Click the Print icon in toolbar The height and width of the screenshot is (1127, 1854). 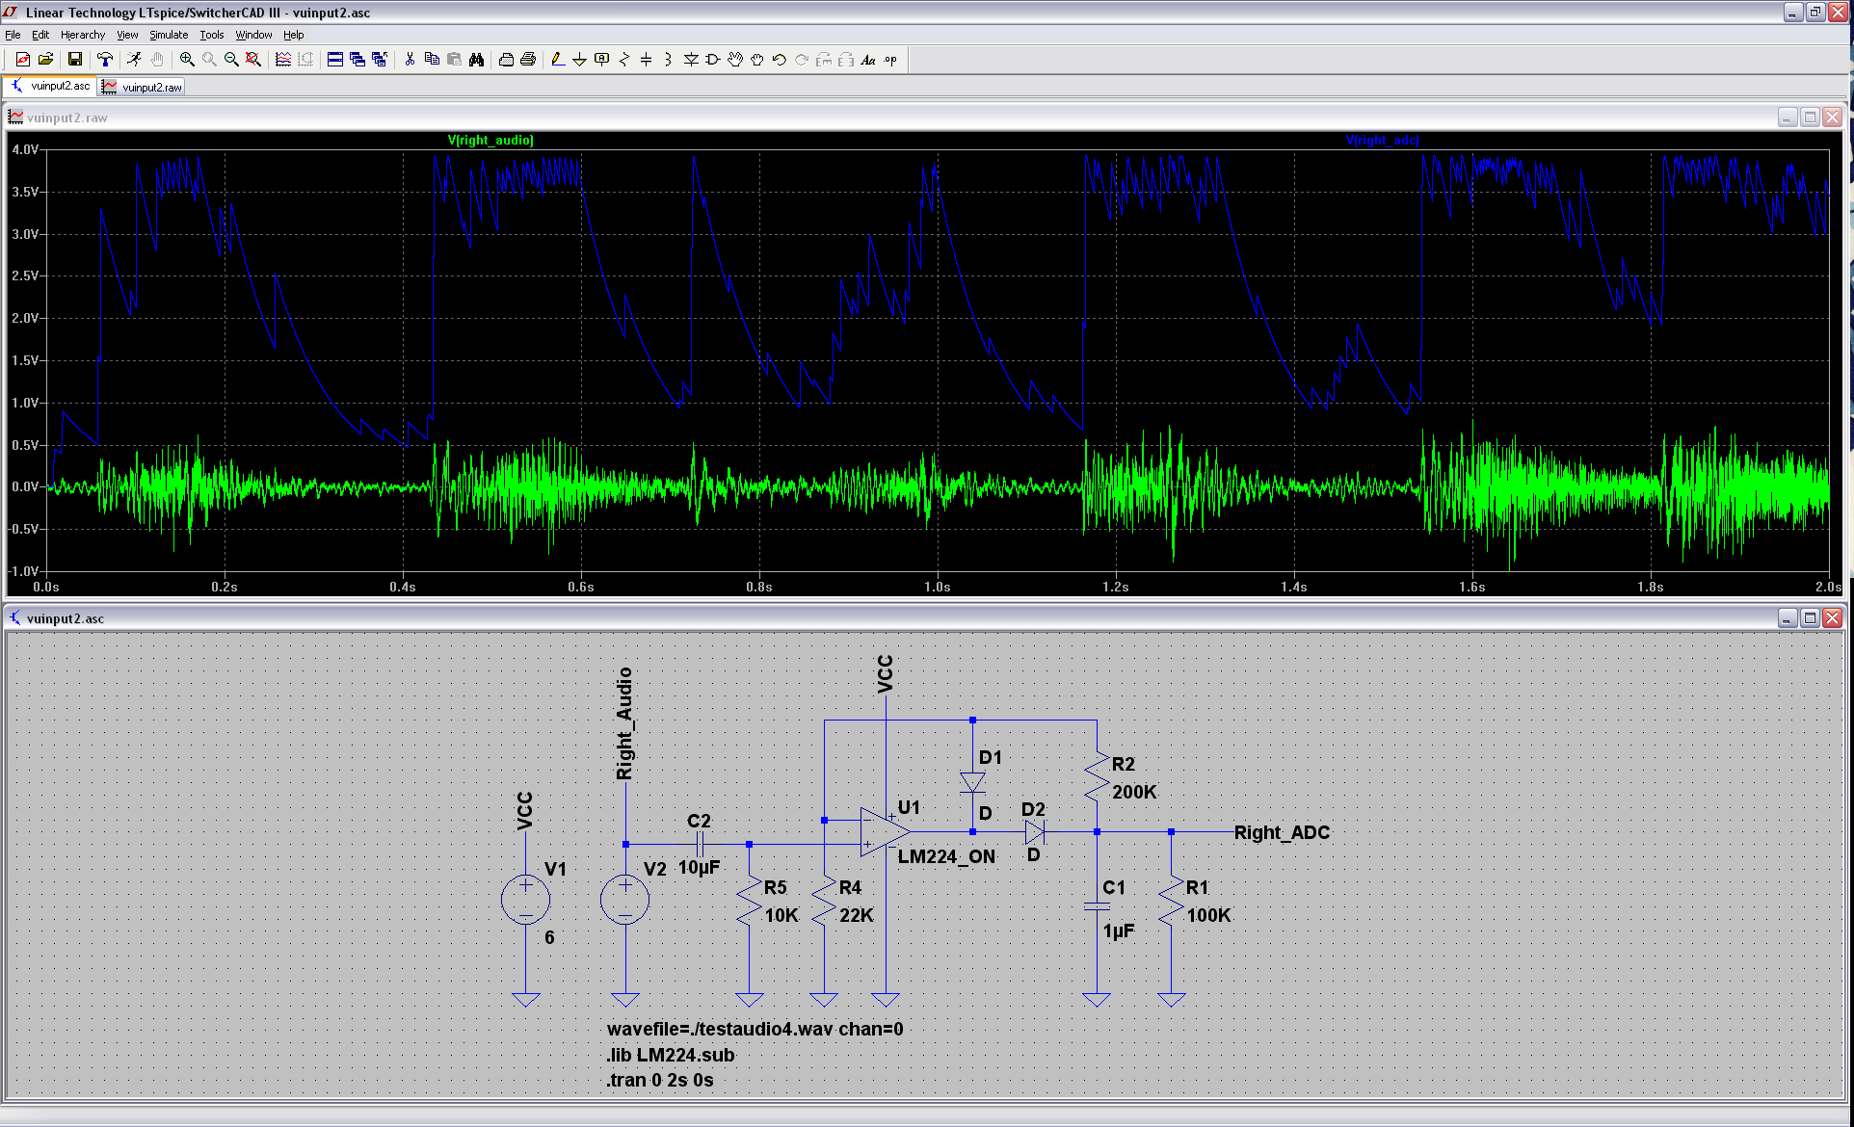(528, 60)
